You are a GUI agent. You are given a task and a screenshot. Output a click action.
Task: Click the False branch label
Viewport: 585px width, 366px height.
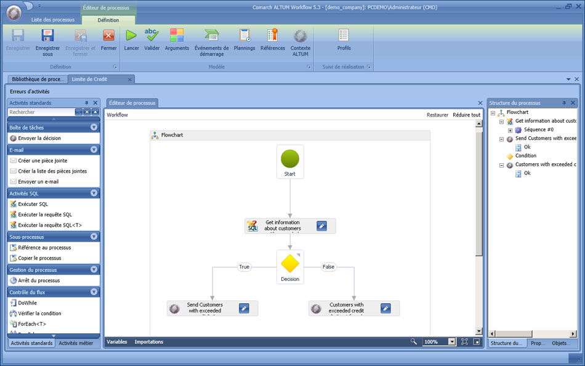328,267
